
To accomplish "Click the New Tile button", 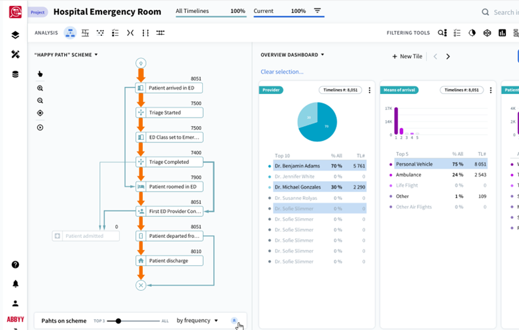I will click(x=406, y=57).
